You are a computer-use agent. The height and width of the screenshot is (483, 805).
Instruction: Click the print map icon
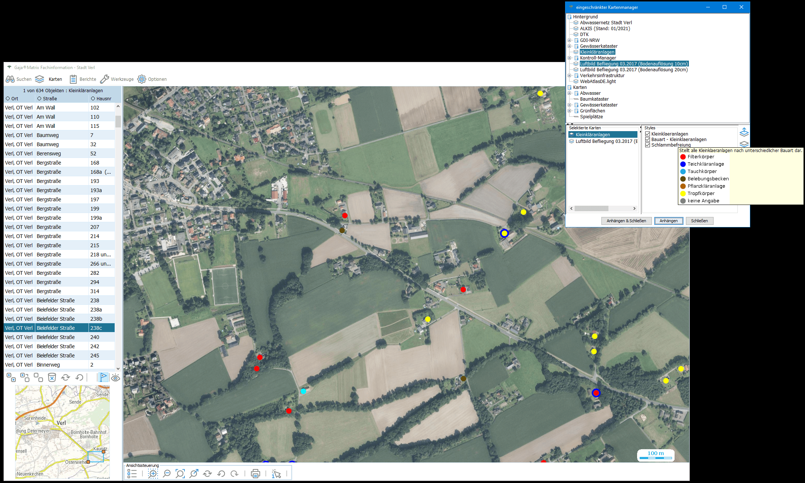pos(255,474)
